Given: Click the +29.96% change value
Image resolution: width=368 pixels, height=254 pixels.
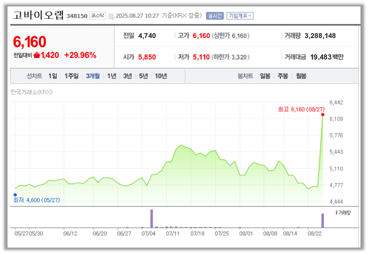Looking at the screenshot, I should [80, 55].
